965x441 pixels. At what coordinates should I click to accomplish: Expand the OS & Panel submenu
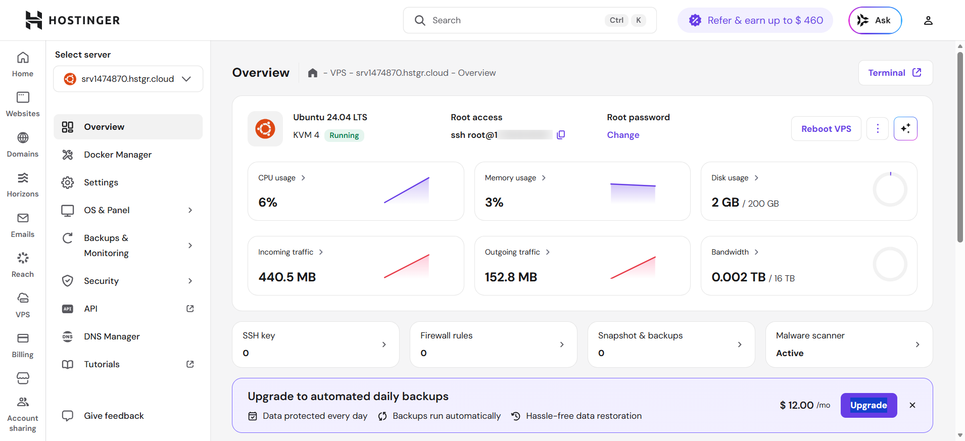tap(190, 210)
